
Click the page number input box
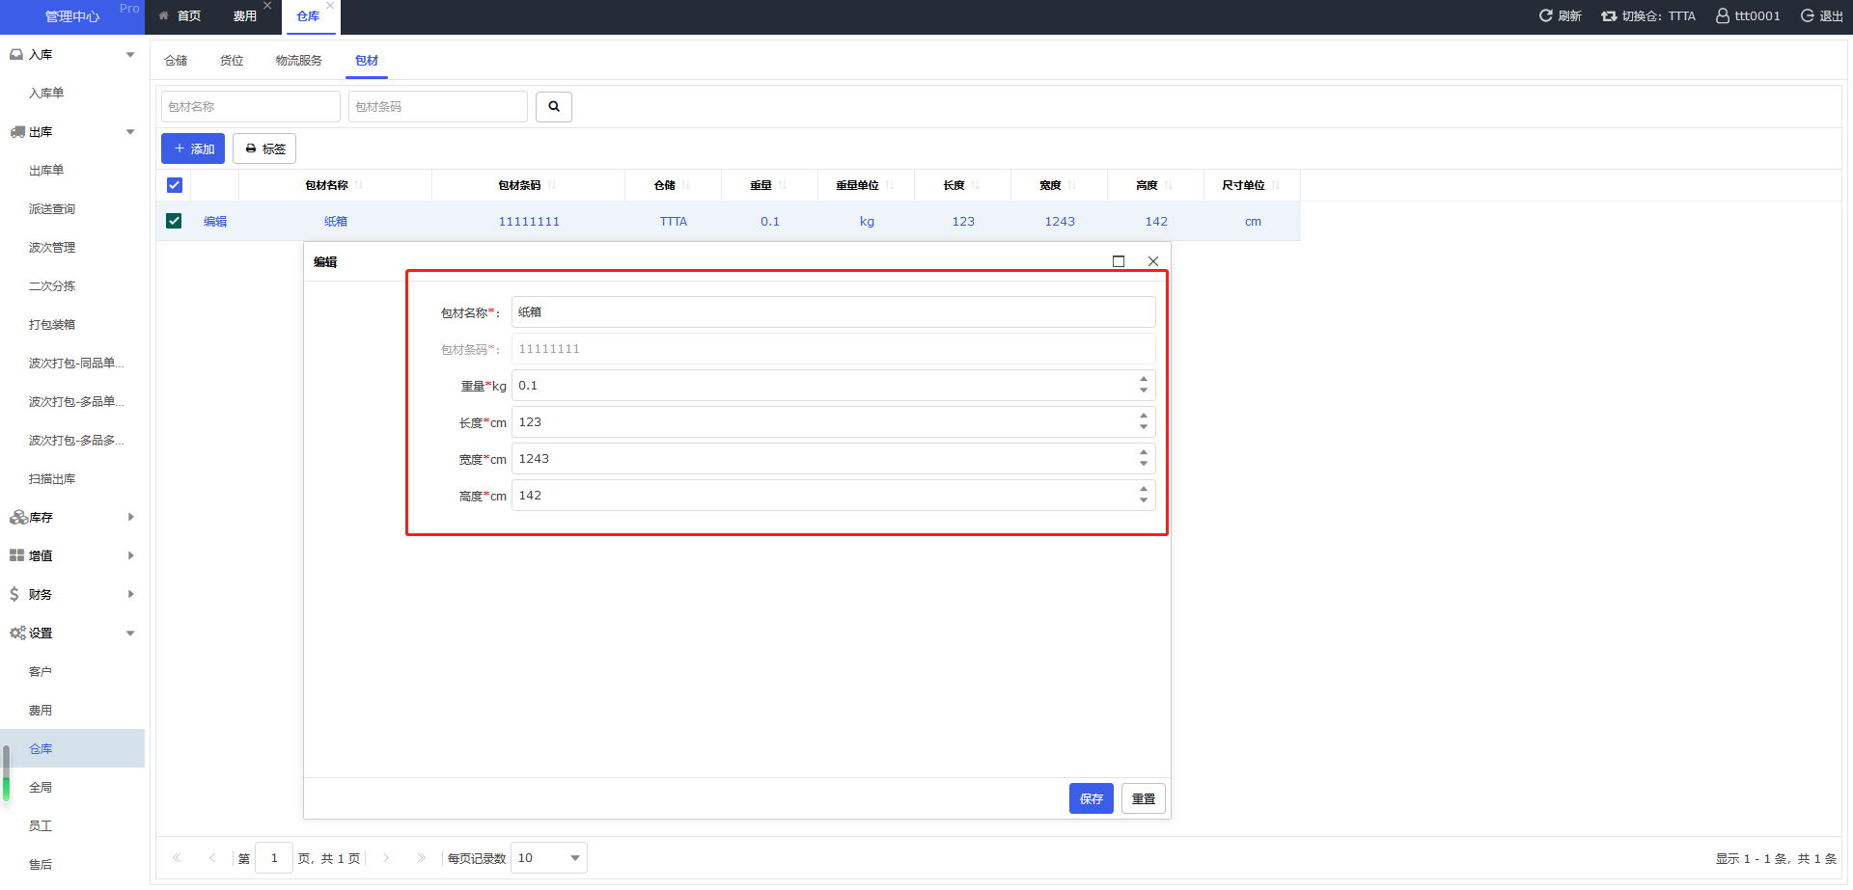coord(274,858)
